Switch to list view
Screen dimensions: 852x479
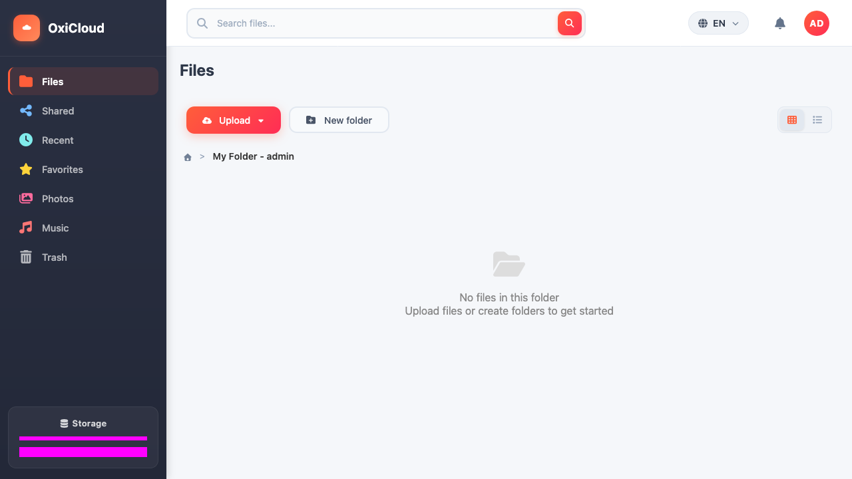pyautogui.click(x=817, y=120)
